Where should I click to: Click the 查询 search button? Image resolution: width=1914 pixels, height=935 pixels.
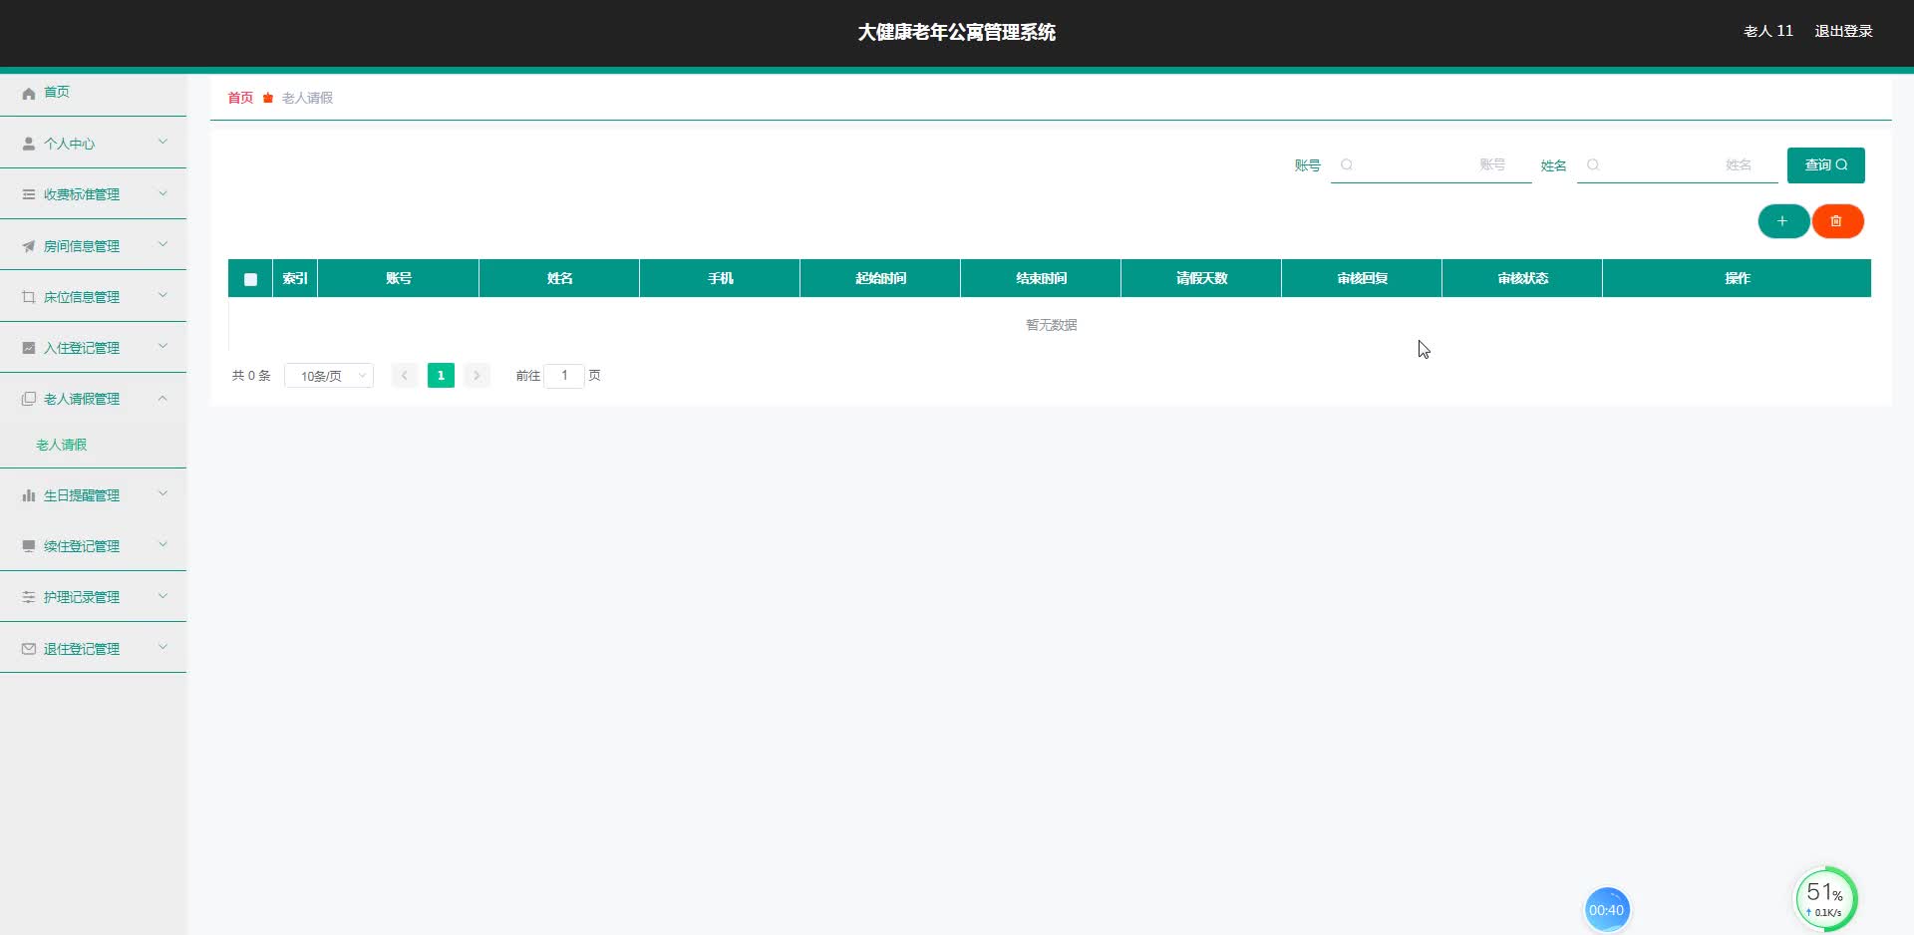(x=1825, y=165)
